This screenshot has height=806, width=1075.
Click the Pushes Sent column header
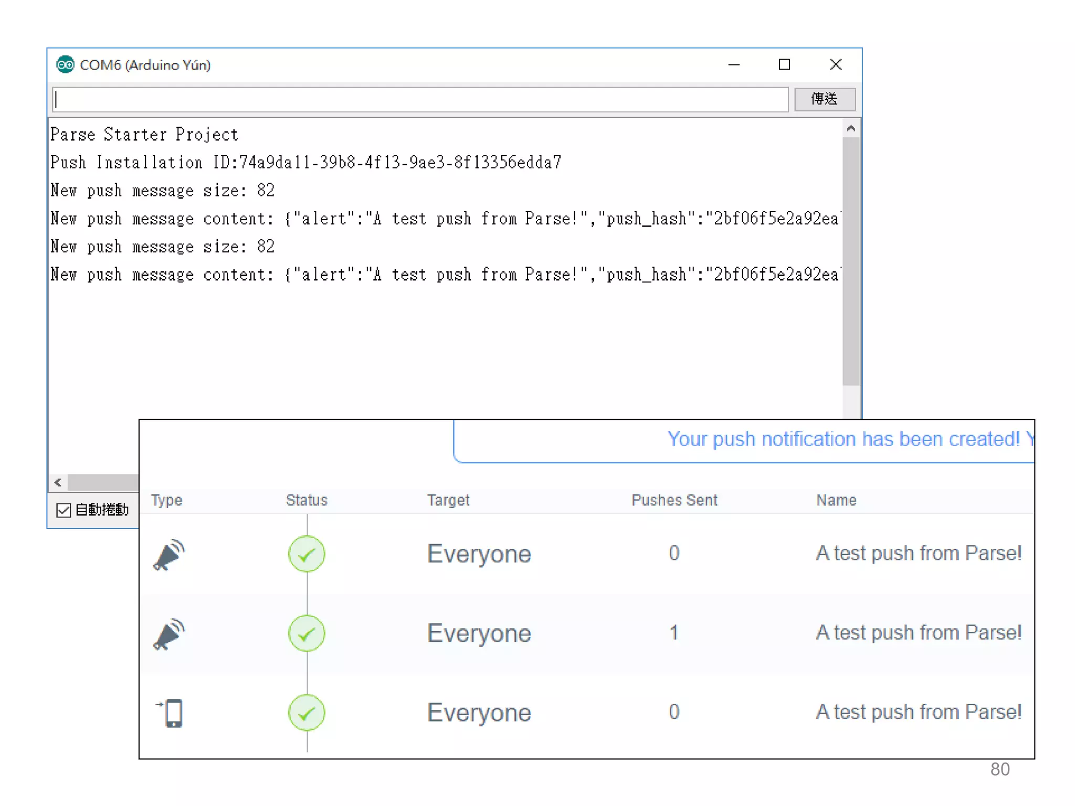(674, 500)
